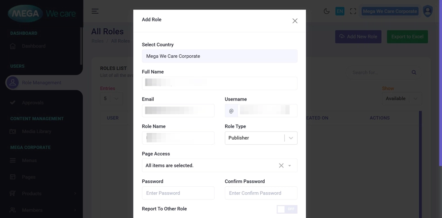Click Export to Excel button

[x=407, y=37]
